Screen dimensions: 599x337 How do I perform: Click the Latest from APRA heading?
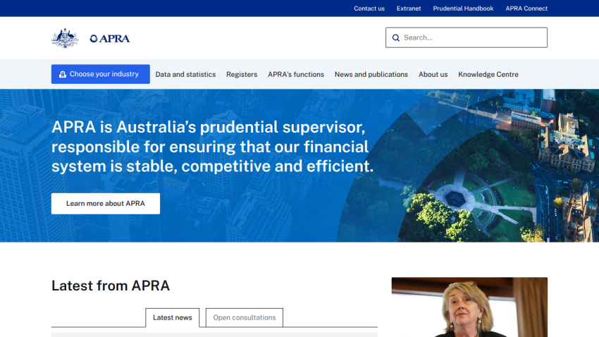(x=111, y=286)
